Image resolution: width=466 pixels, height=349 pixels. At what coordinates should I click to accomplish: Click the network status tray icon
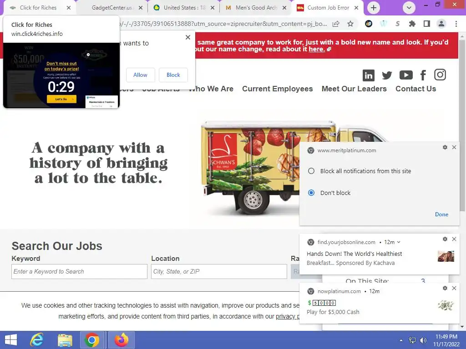412,340
